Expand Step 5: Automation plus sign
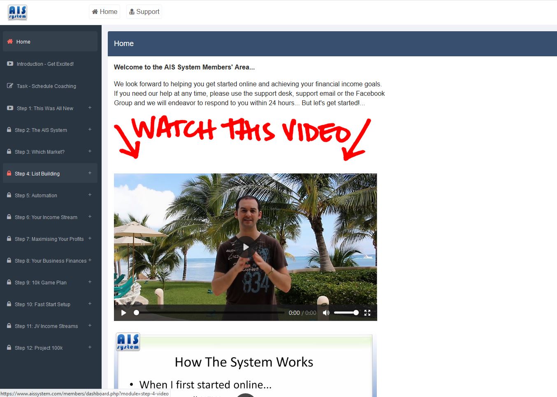This screenshot has width=557, height=397. coord(90,195)
